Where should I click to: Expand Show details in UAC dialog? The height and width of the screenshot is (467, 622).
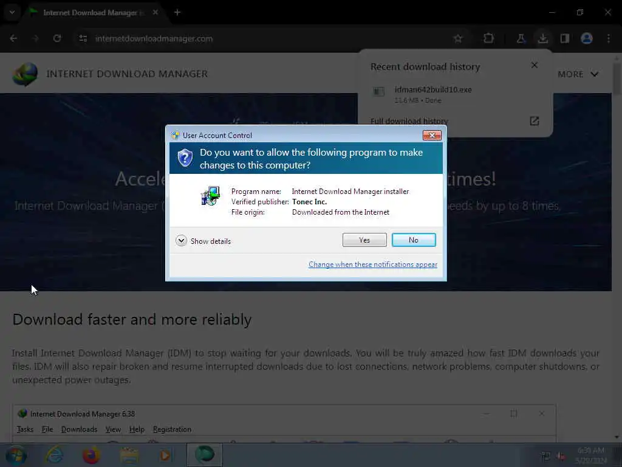[203, 241]
